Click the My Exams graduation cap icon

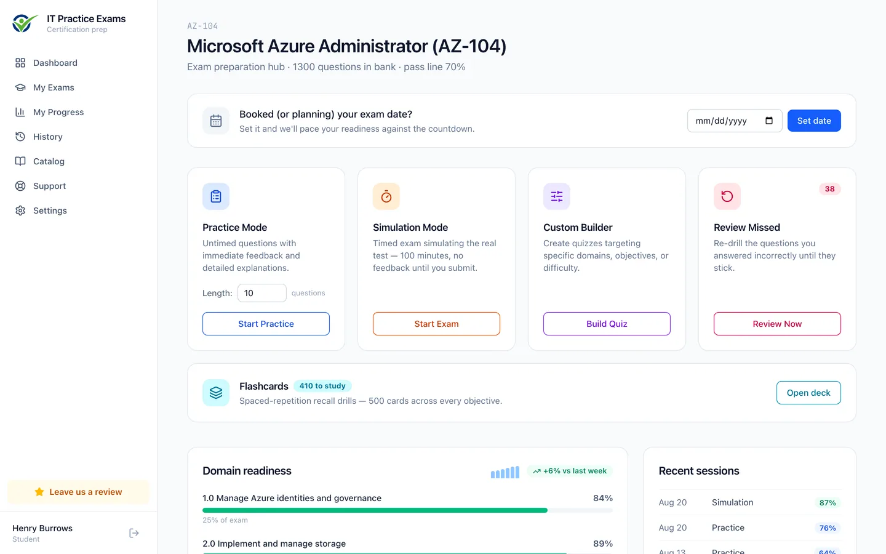tap(20, 87)
